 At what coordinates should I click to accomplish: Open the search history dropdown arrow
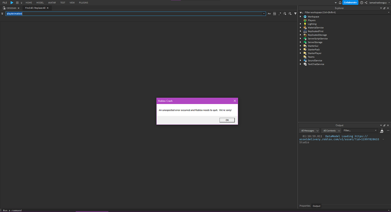point(264,14)
